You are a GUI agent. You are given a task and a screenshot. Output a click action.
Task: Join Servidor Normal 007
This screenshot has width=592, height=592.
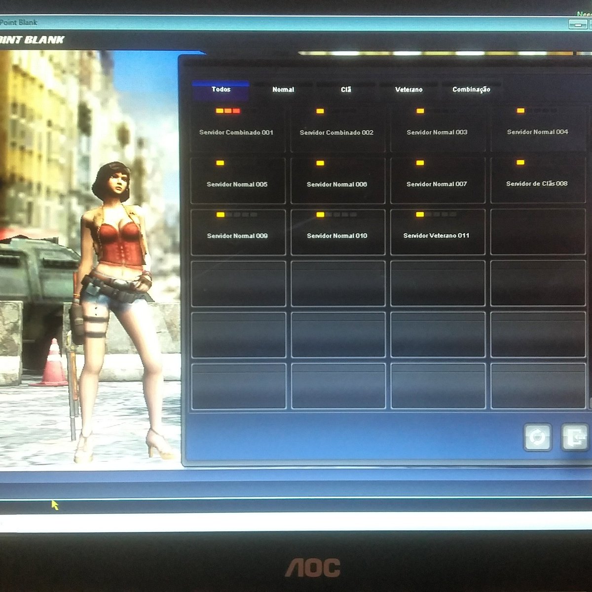click(x=438, y=180)
